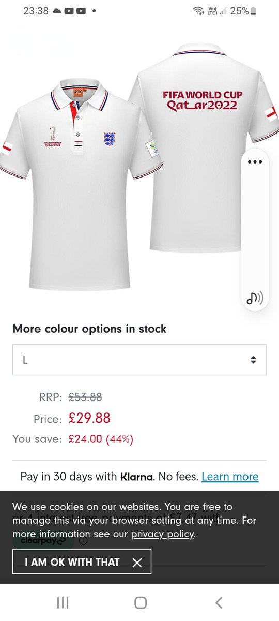Open the privacy policy link
This screenshot has width=279, height=621.
pyautogui.click(x=162, y=534)
